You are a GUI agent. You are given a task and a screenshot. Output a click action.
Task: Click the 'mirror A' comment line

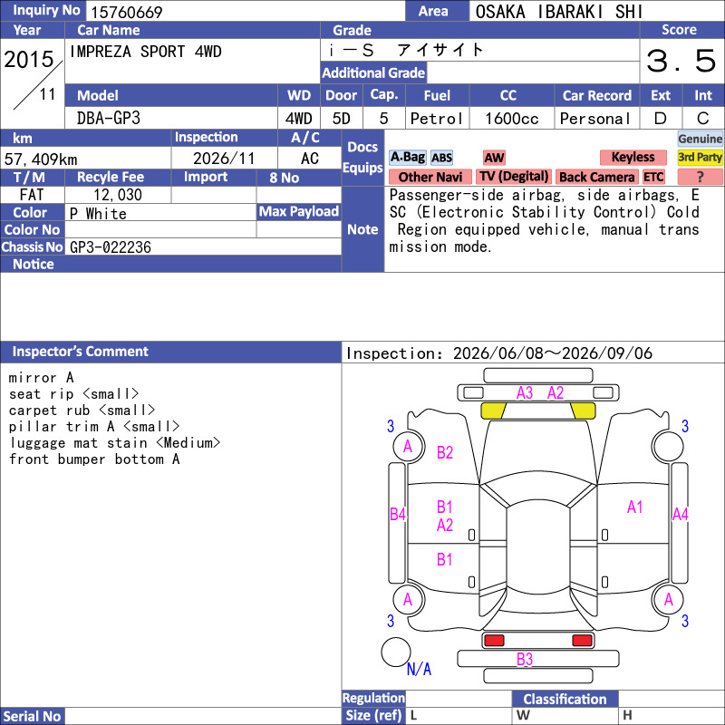coord(41,377)
